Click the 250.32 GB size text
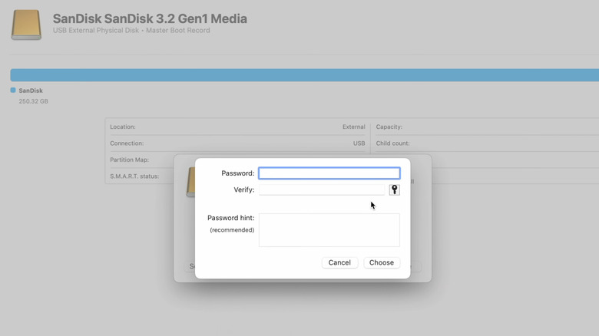This screenshot has width=599, height=336. point(33,101)
